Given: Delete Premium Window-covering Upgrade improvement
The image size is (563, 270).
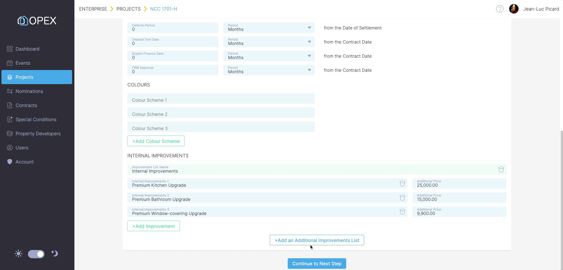Looking at the screenshot, I should (402, 212).
